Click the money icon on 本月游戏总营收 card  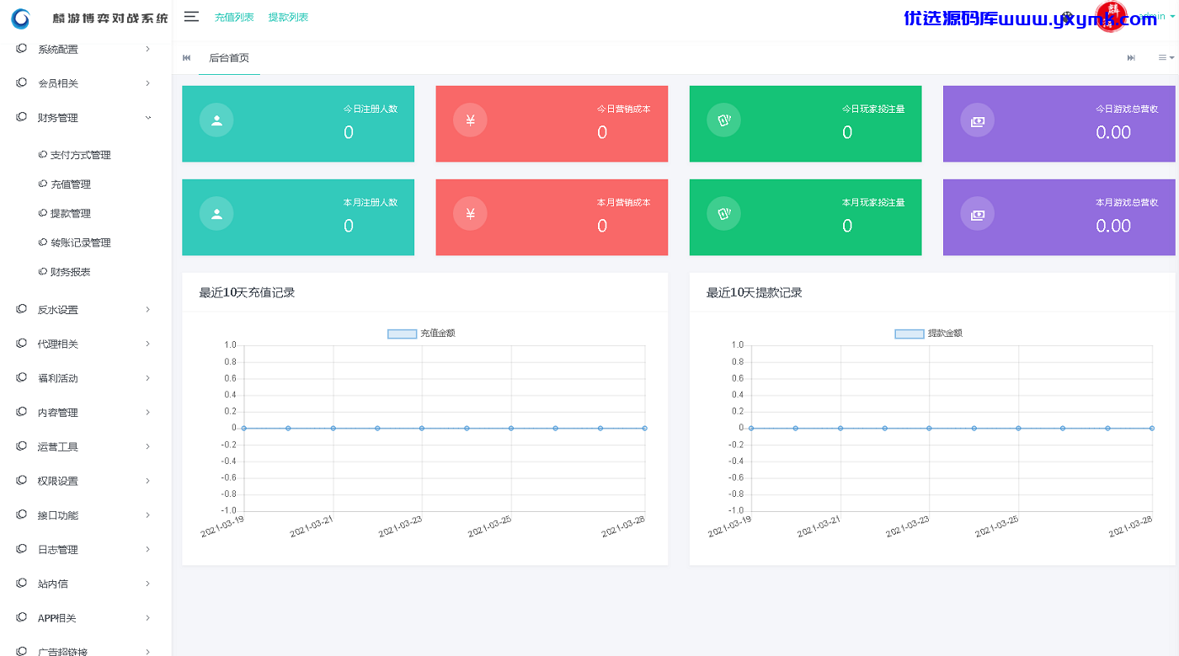[977, 213]
